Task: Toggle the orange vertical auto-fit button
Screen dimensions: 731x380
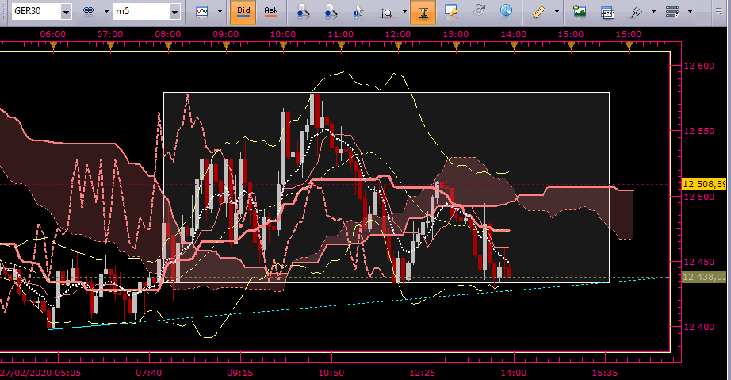Action: (423, 12)
